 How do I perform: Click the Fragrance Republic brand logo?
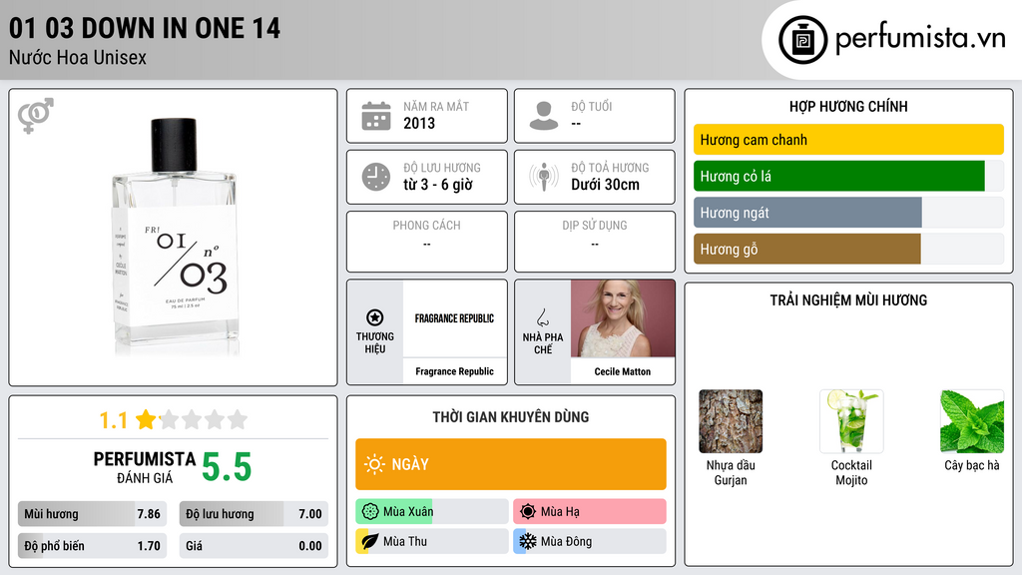[454, 318]
